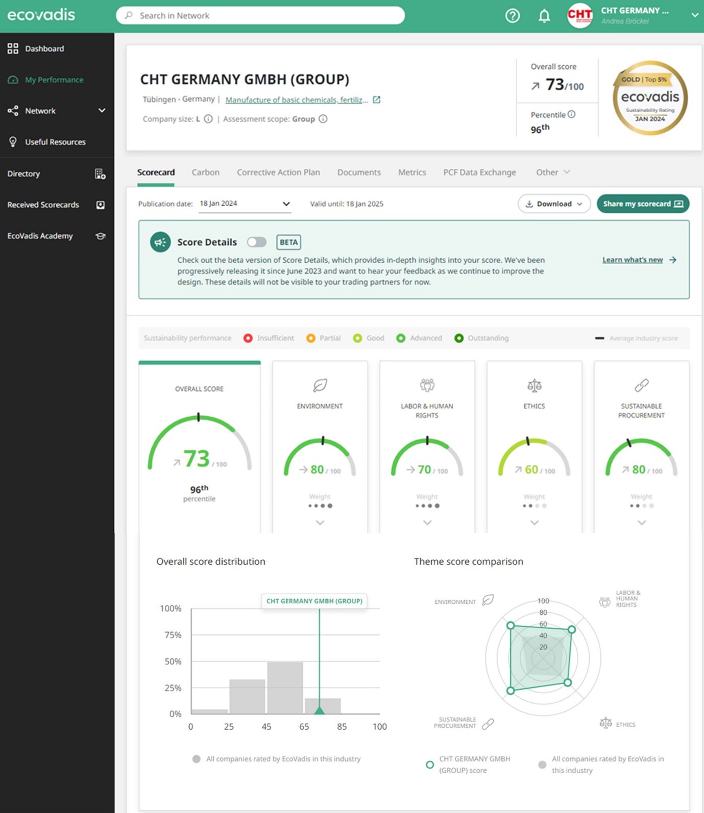This screenshot has width=704, height=813.
Task: Click the Labor & Human Rights people icon on card
Action: click(x=427, y=385)
